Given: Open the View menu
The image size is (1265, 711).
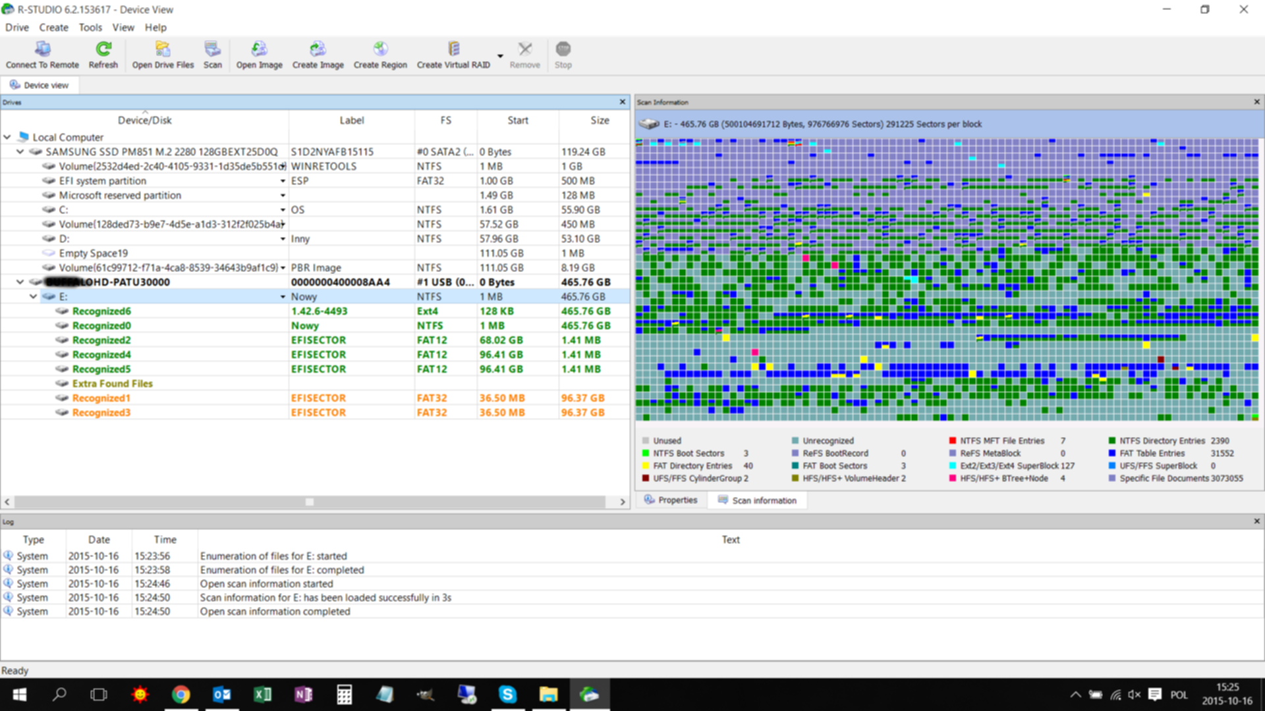Looking at the screenshot, I should (x=123, y=27).
